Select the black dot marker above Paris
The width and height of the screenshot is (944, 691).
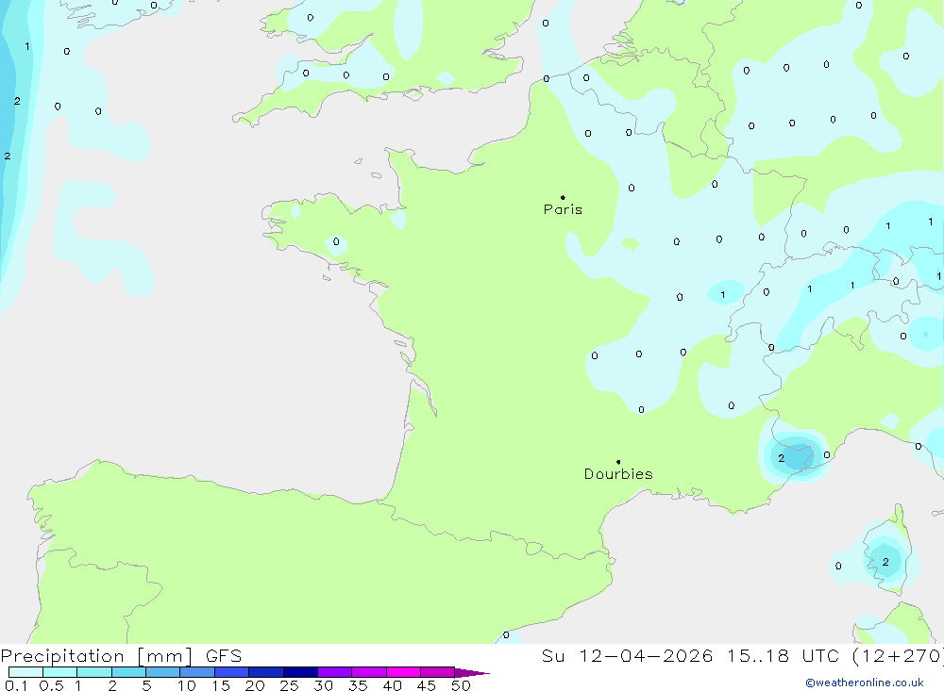pos(563,197)
